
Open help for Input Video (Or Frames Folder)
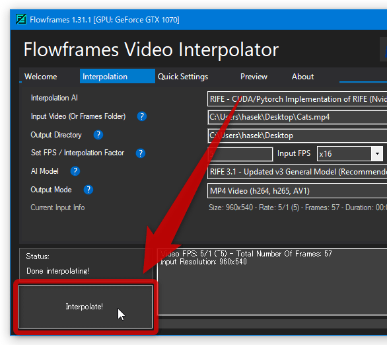(x=142, y=116)
